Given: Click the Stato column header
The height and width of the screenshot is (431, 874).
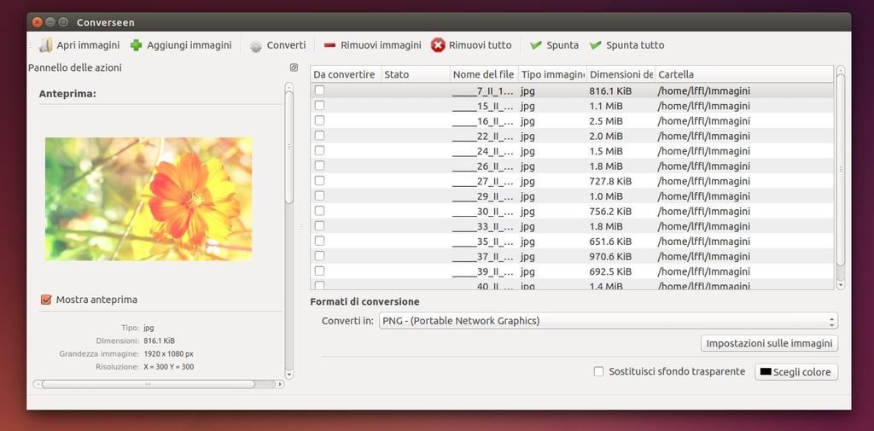Looking at the screenshot, I should pos(415,74).
